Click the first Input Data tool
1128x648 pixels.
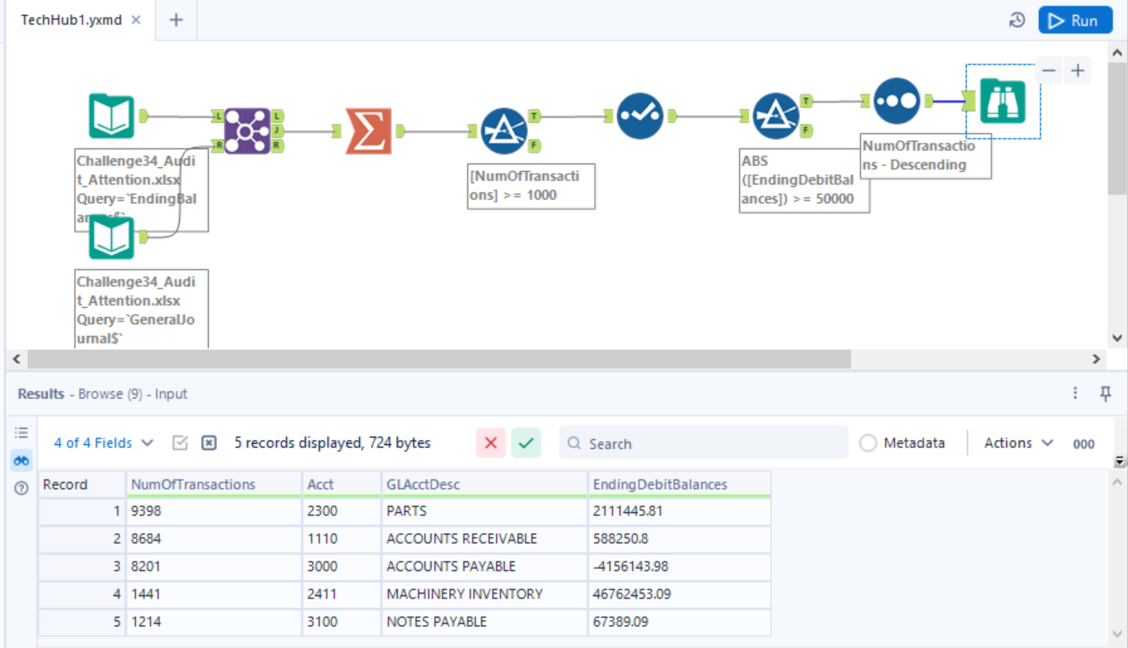[x=112, y=117]
